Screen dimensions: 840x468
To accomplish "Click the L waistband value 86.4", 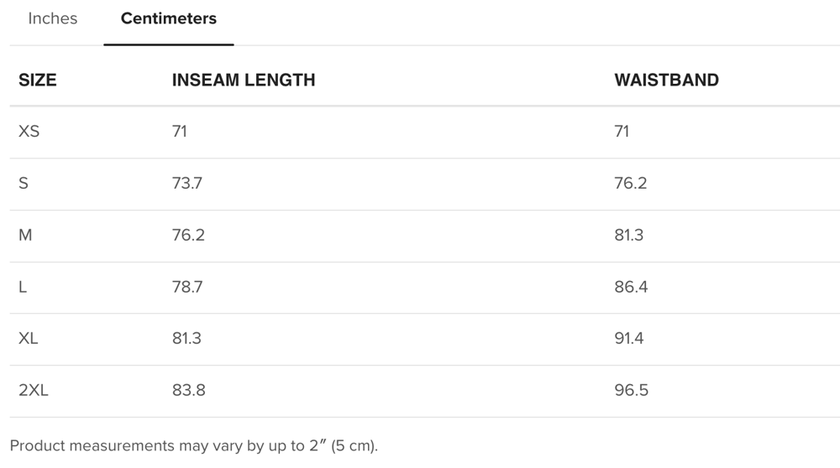I will tap(631, 288).
